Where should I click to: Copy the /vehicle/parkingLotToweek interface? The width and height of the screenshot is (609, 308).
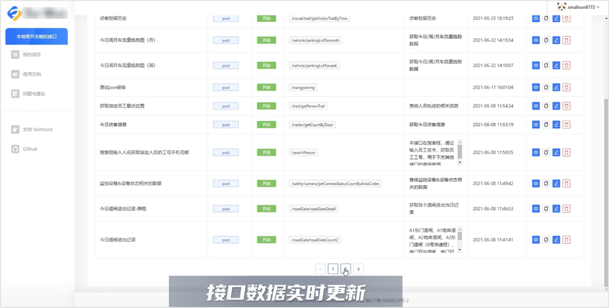coord(546,66)
